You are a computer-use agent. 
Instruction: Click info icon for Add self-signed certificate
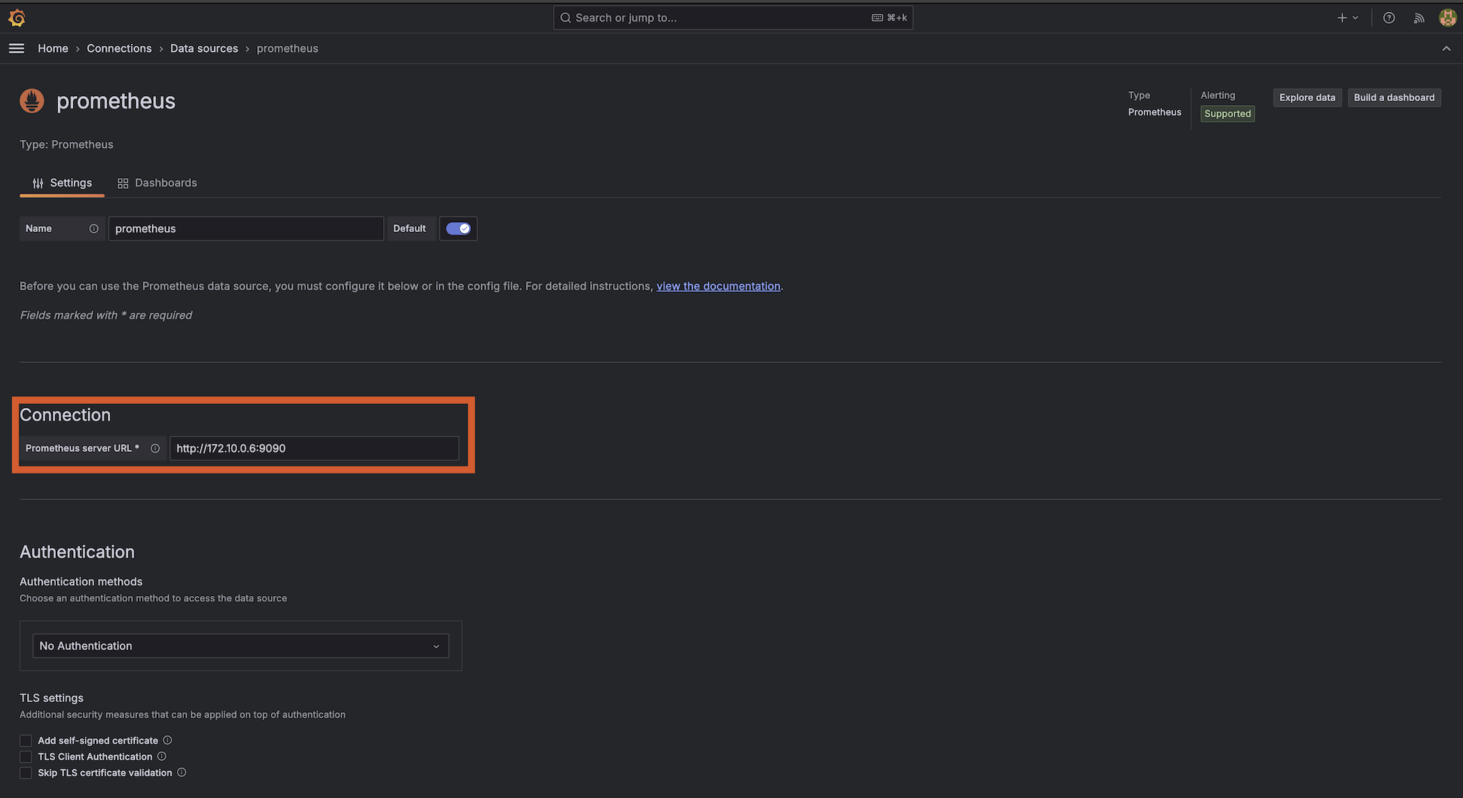point(167,740)
